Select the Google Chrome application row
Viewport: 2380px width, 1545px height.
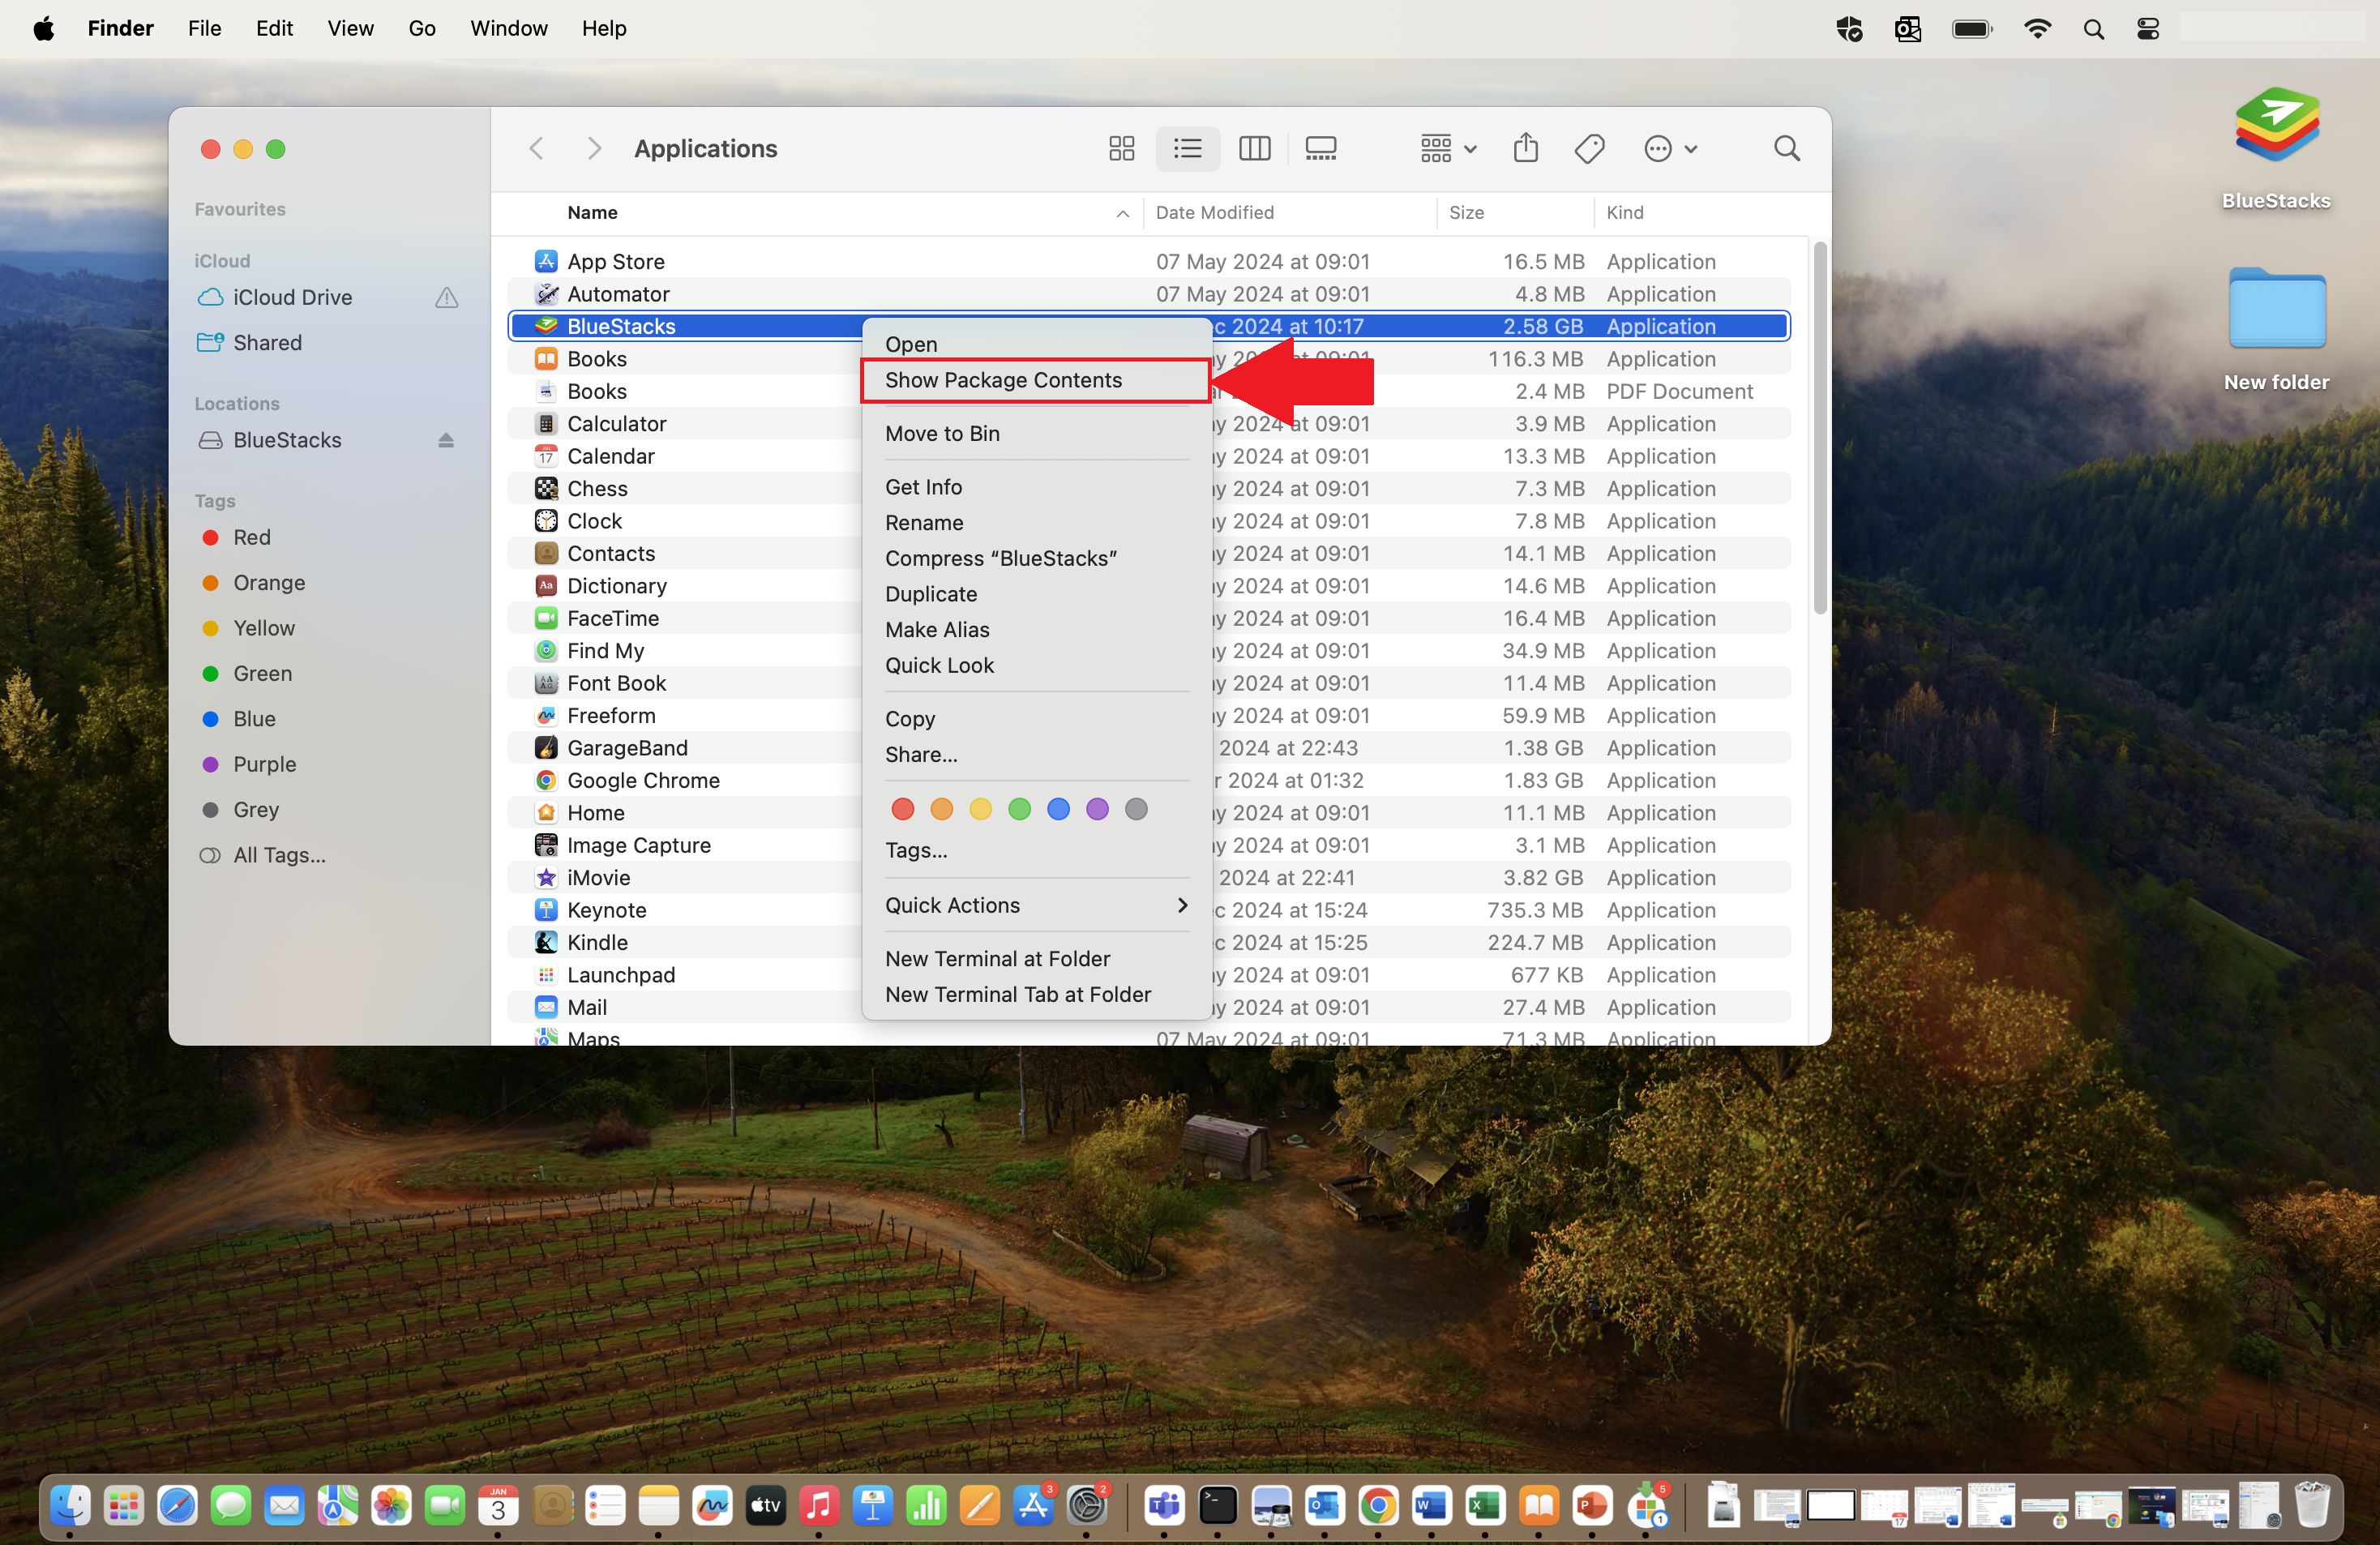(x=1149, y=780)
